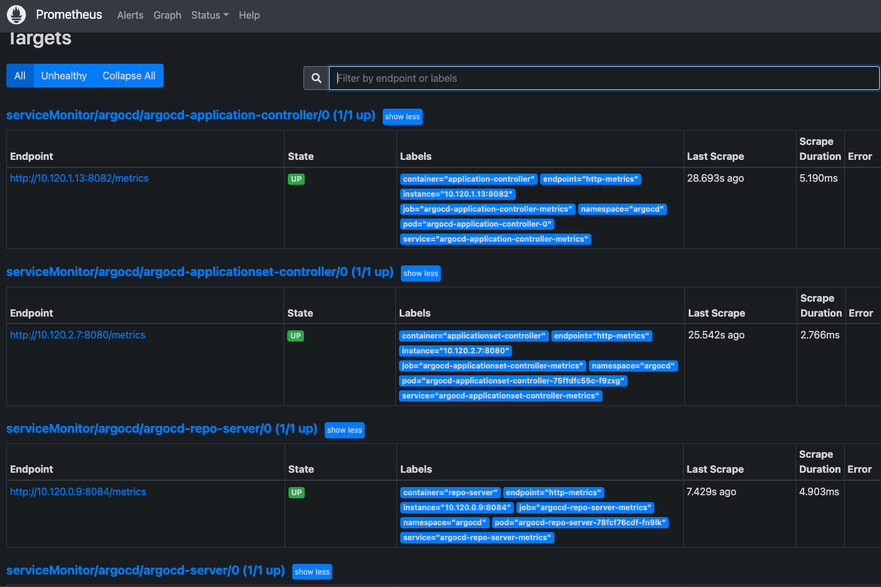Collapse argocd-repo-server group via show less
The image size is (881, 587).
(x=345, y=430)
